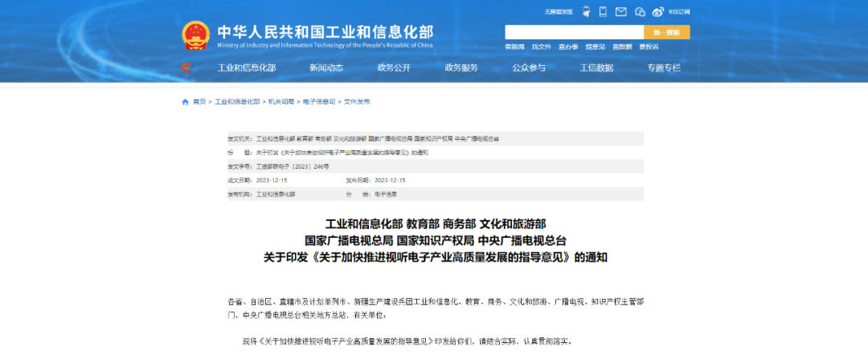The image size is (868, 355).
Task: Open 工信数据 navigation item
Action: click(596, 68)
